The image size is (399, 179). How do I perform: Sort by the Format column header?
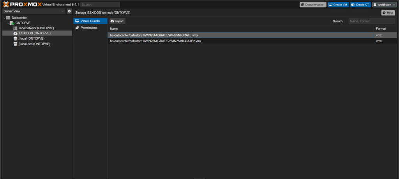(385, 28)
